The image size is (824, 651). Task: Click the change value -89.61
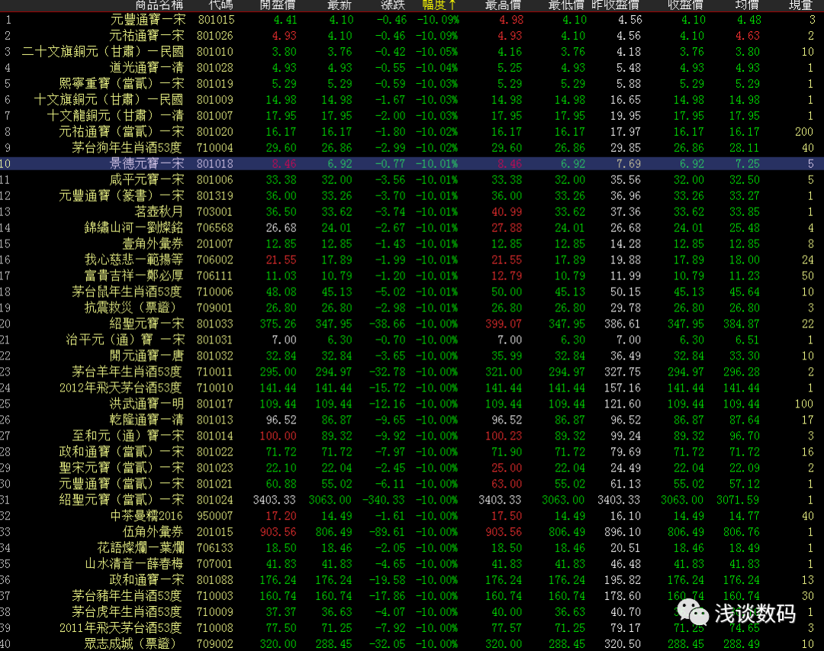pyautogui.click(x=388, y=532)
